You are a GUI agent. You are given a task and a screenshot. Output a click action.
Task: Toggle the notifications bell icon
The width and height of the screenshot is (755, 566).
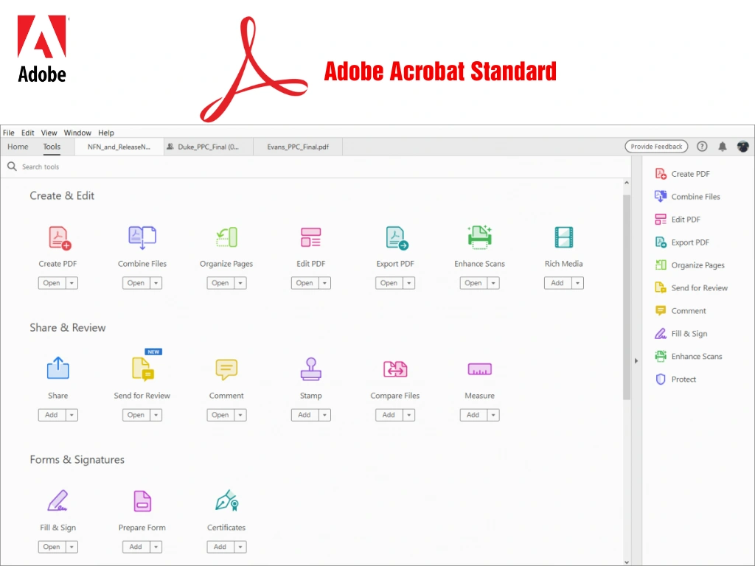click(723, 146)
